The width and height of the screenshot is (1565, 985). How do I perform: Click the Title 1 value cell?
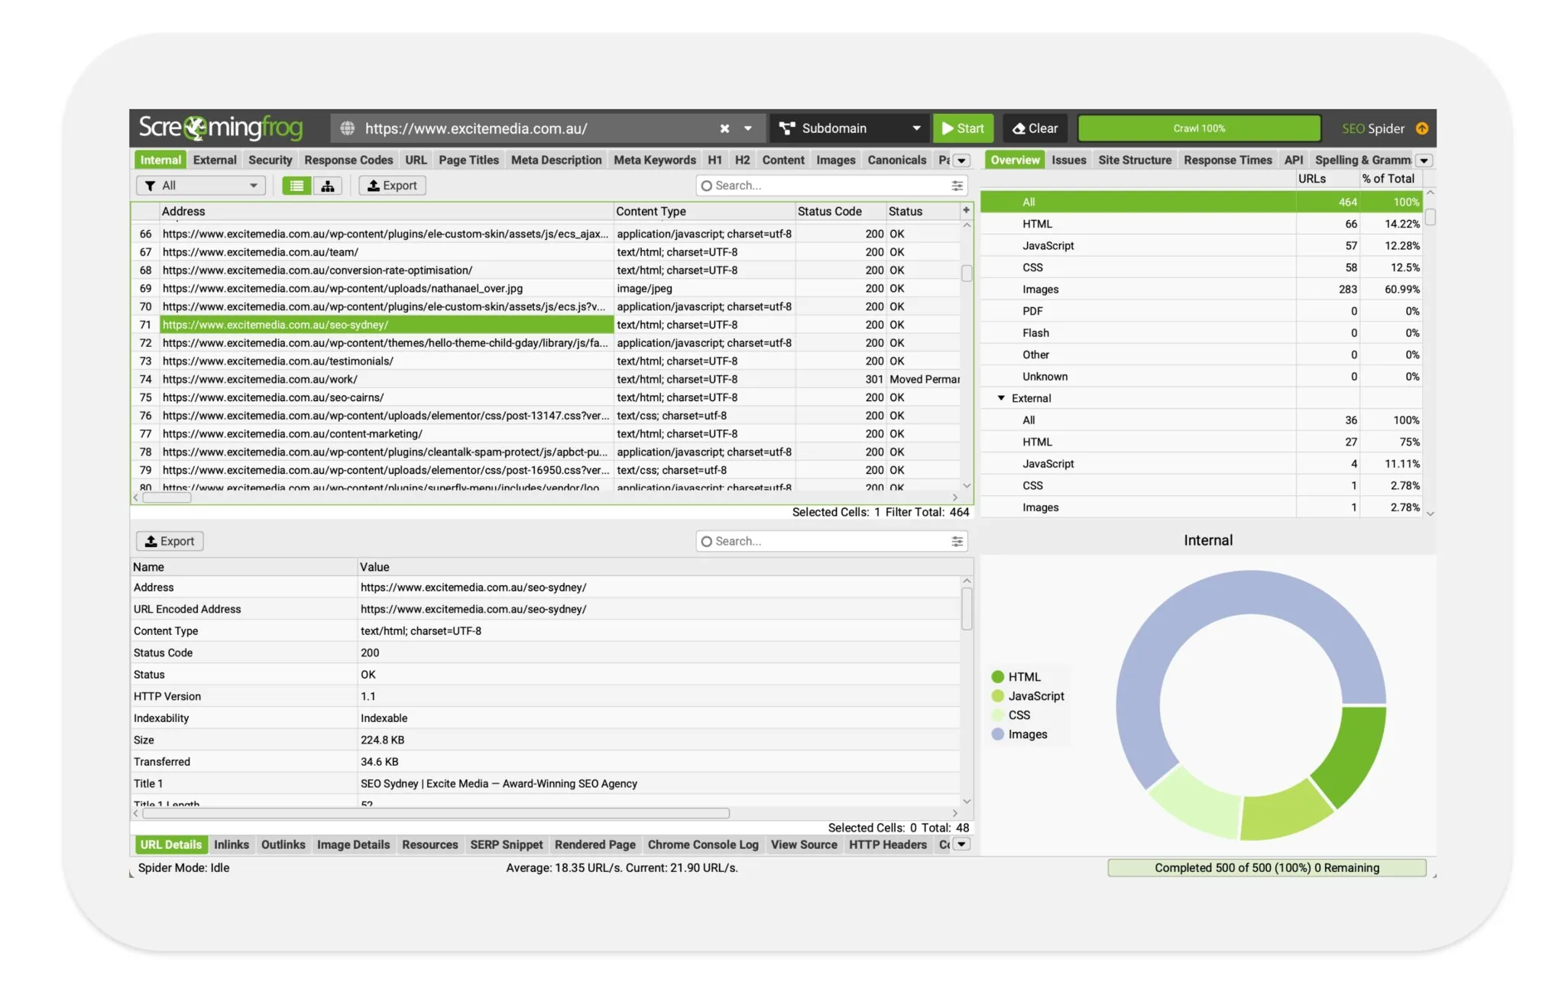click(x=659, y=784)
